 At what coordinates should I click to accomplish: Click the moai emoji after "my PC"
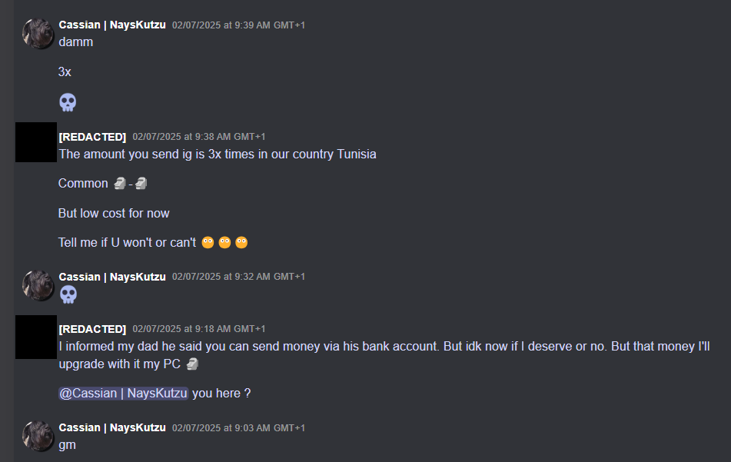(192, 364)
